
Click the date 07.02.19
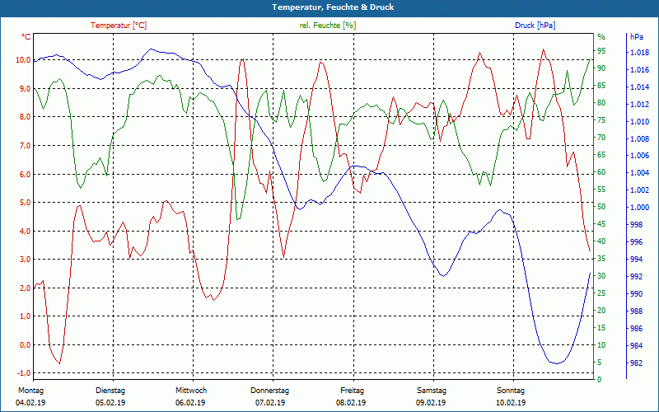pos(270,403)
